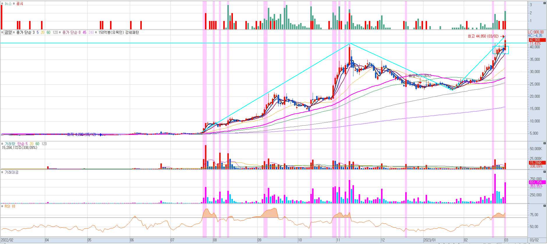Click the 최저 4,290 low price marker

(82, 135)
